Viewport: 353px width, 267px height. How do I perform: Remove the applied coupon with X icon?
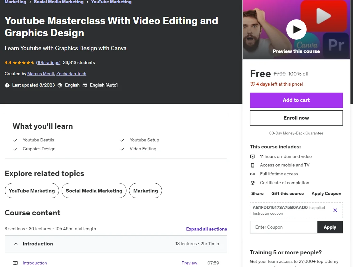click(335, 210)
